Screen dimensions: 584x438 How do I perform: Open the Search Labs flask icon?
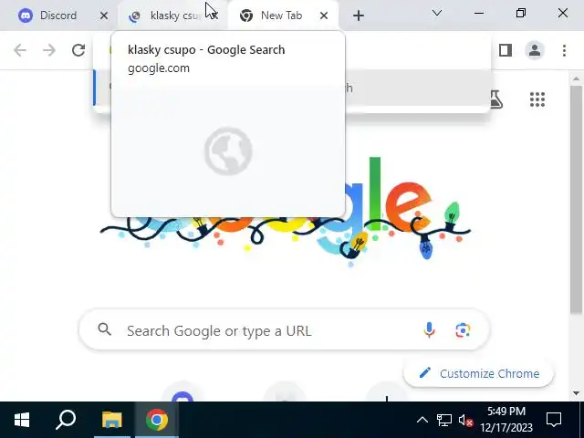coord(495,99)
